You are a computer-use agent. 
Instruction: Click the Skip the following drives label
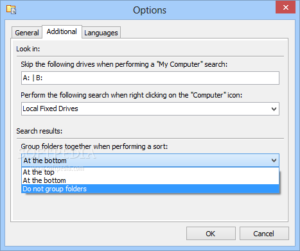click(124, 64)
